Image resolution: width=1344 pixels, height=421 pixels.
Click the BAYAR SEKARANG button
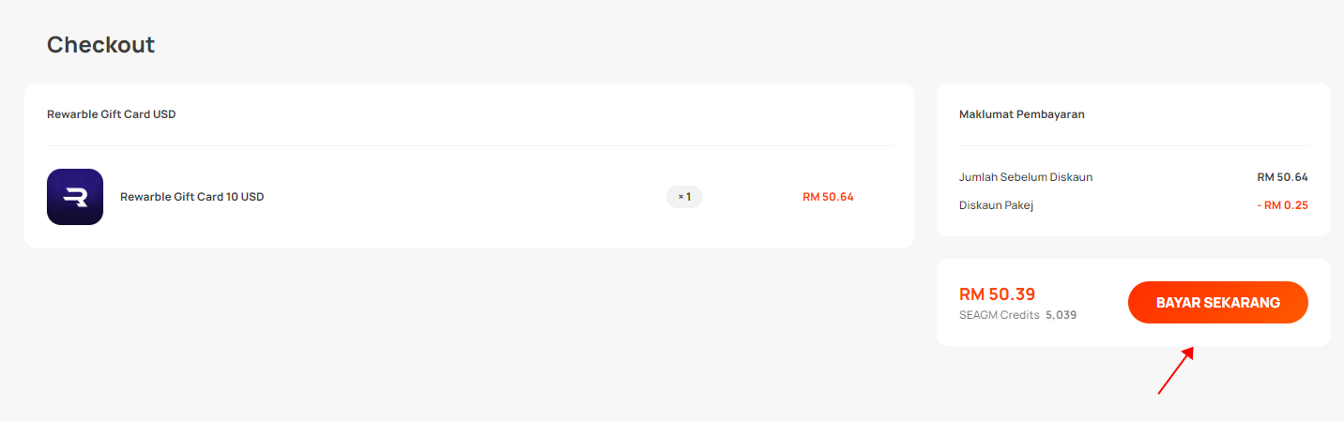click(1217, 303)
